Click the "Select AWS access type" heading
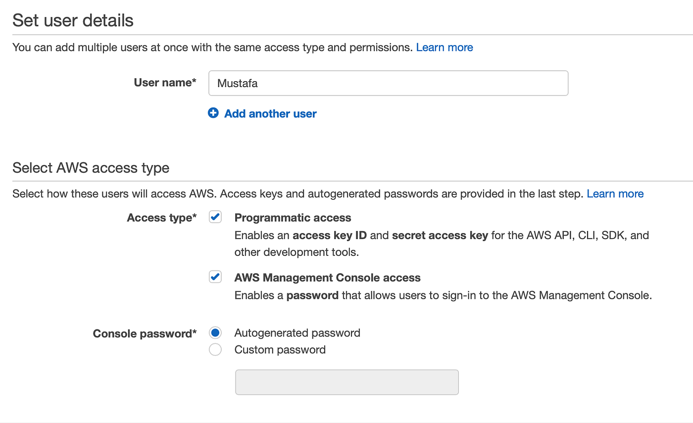Screen dimensions: 693x423 (91, 168)
